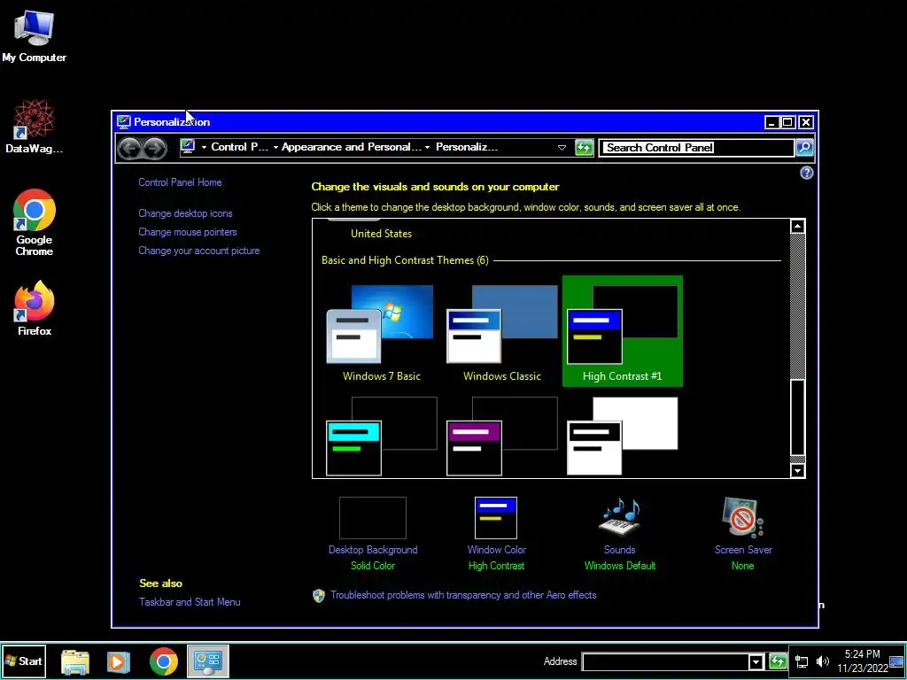Click the Window Color preview icon
The height and width of the screenshot is (680, 907).
(496, 517)
